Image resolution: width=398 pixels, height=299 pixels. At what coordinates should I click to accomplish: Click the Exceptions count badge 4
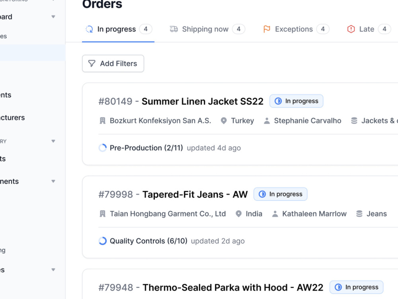323,29
